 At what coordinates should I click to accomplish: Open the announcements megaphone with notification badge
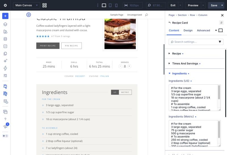point(6,126)
